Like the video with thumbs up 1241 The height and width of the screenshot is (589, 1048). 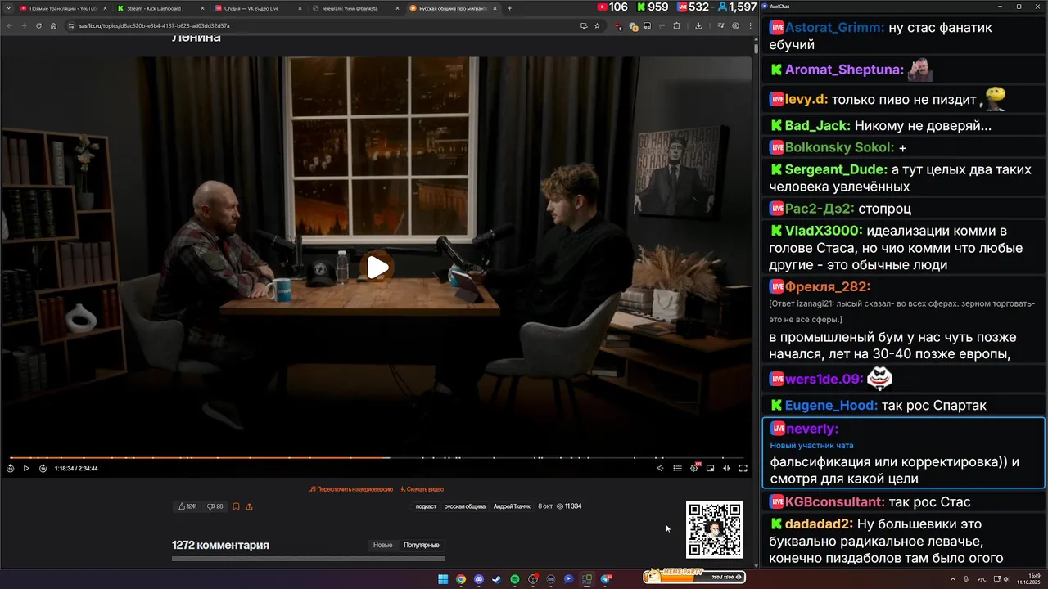point(187,506)
